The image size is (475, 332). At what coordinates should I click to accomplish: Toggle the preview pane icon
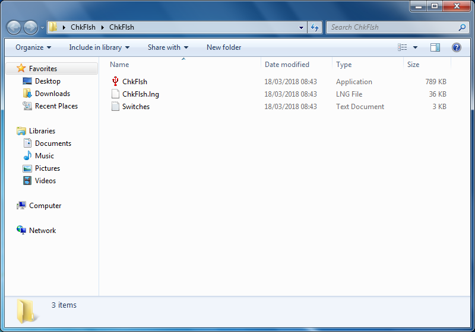pos(435,47)
